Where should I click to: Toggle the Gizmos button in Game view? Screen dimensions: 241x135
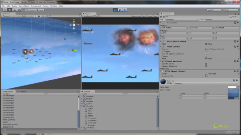point(149,16)
